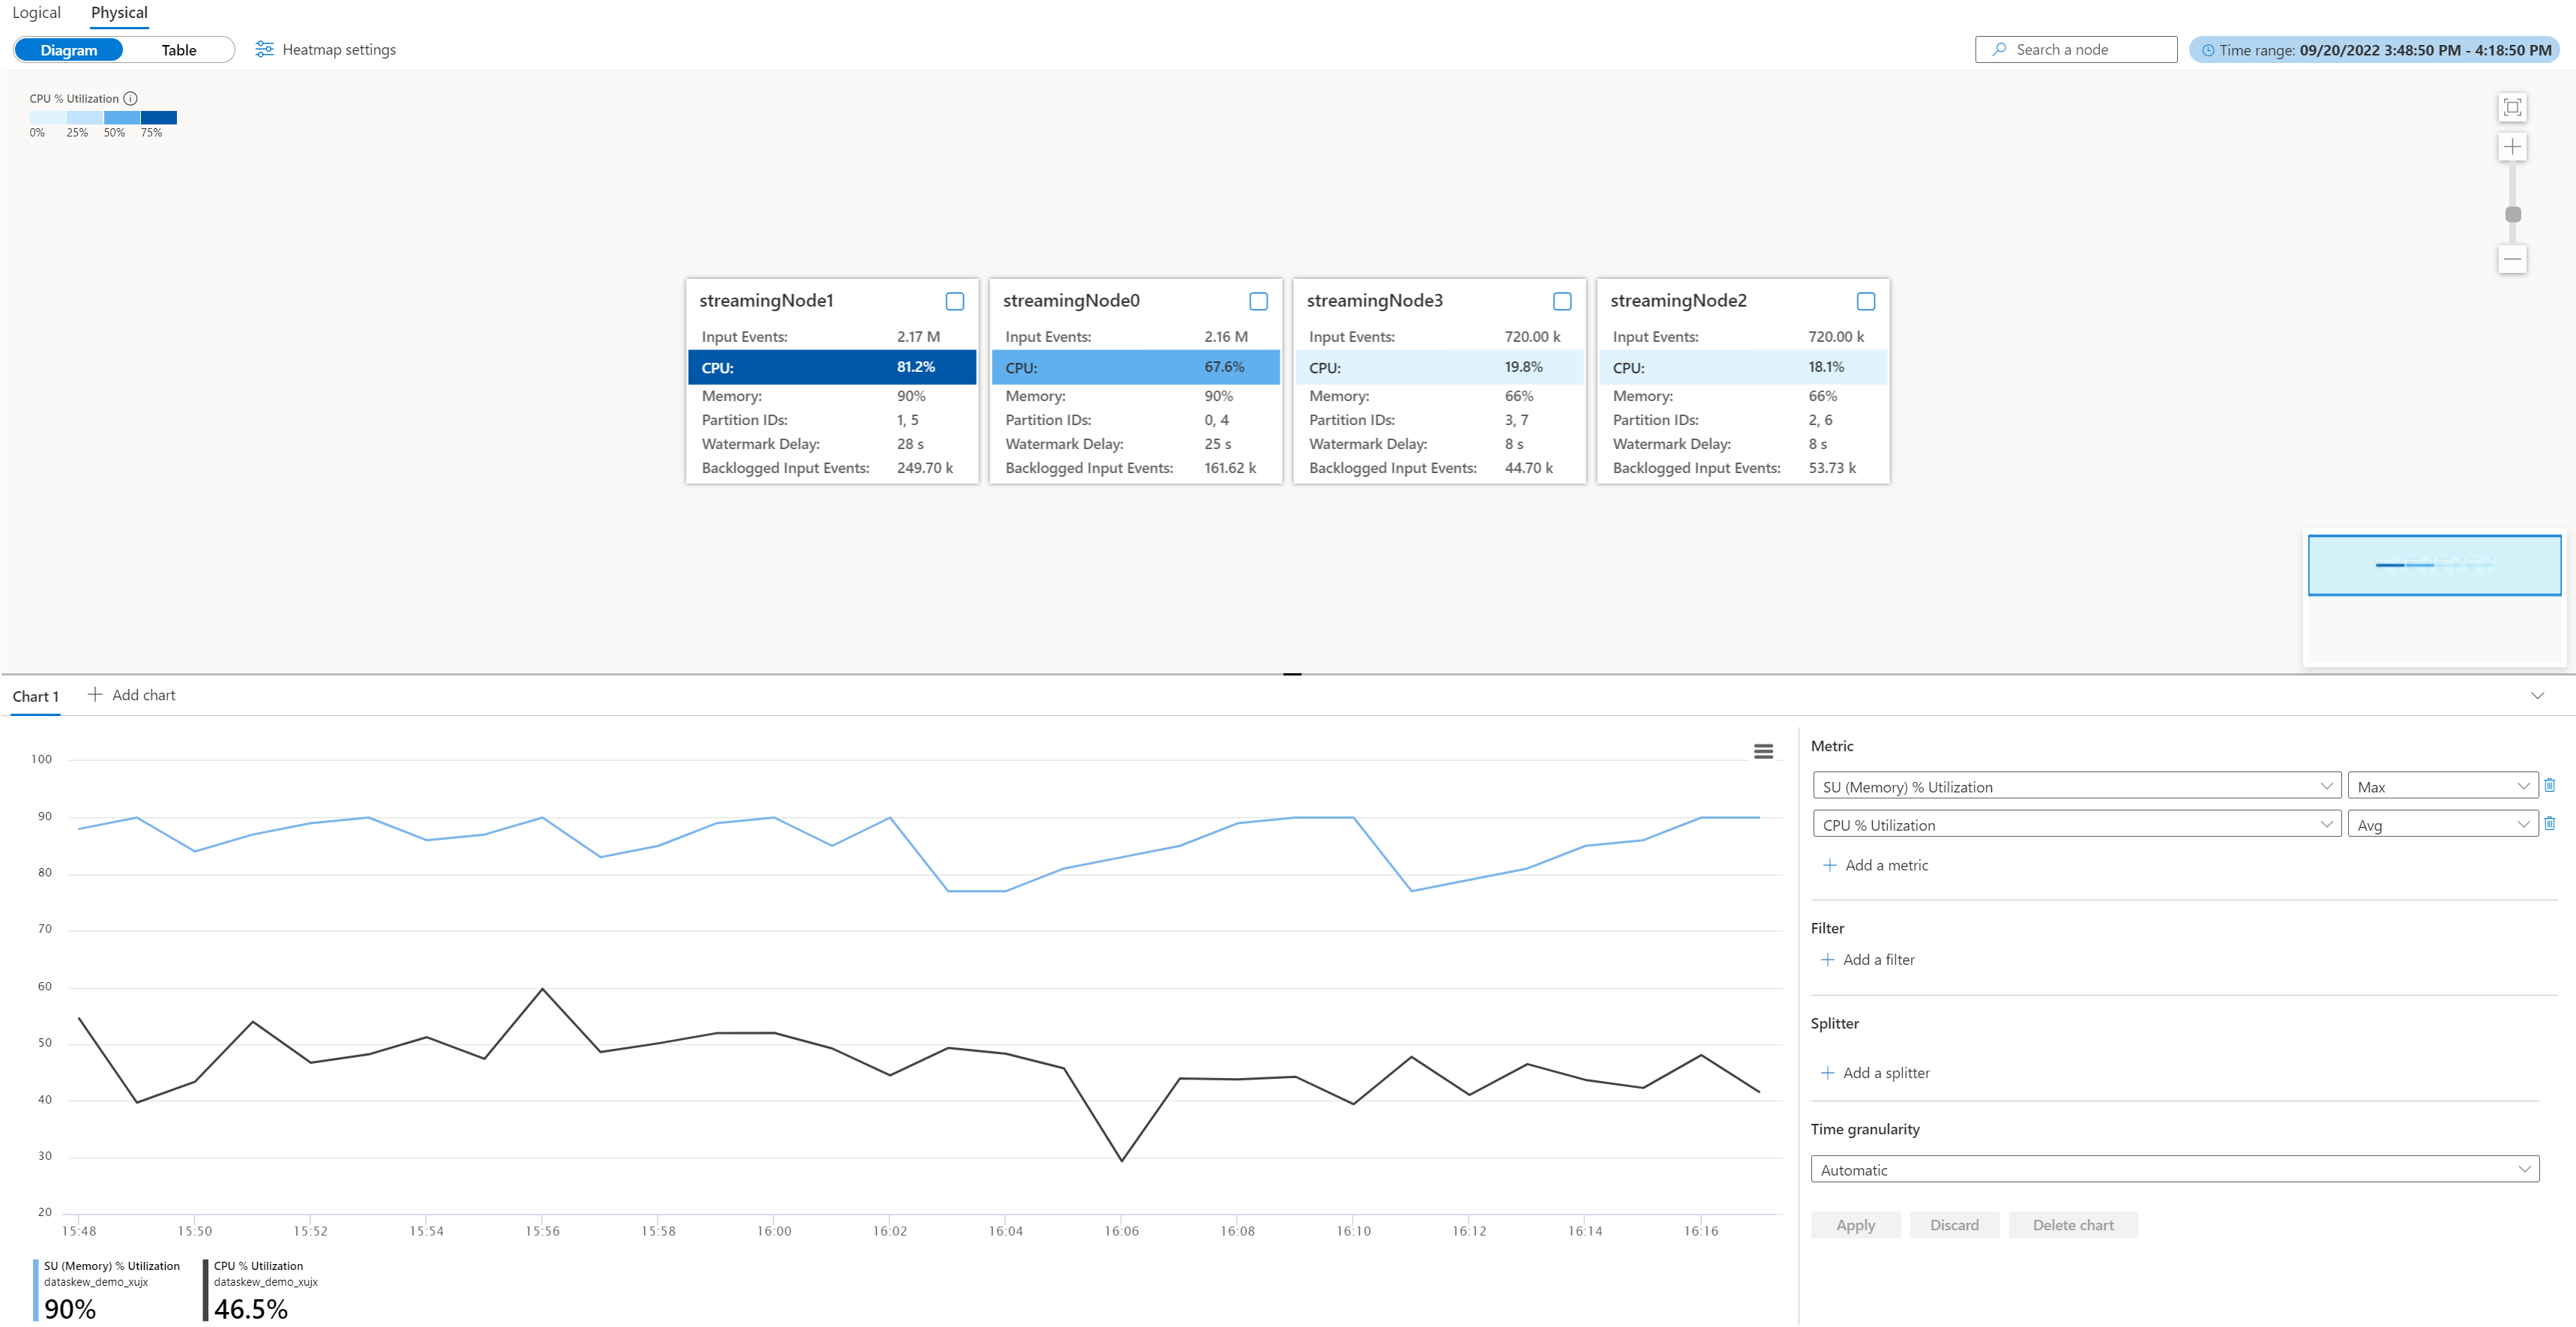This screenshot has width=2576, height=1327.
Task: Click the diagram zoom slider handle
Action: [2512, 215]
